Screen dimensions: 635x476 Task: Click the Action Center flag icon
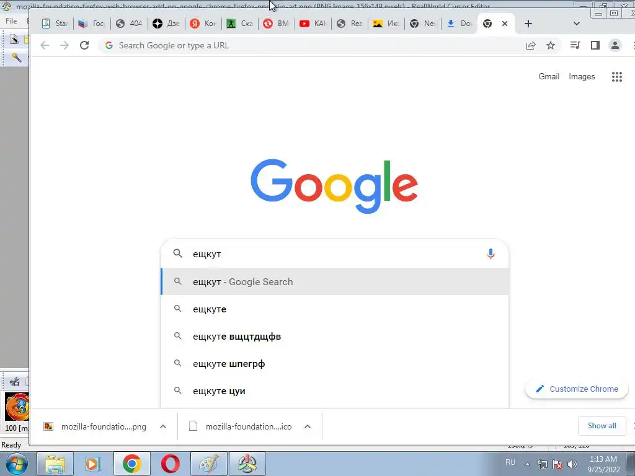point(557,464)
